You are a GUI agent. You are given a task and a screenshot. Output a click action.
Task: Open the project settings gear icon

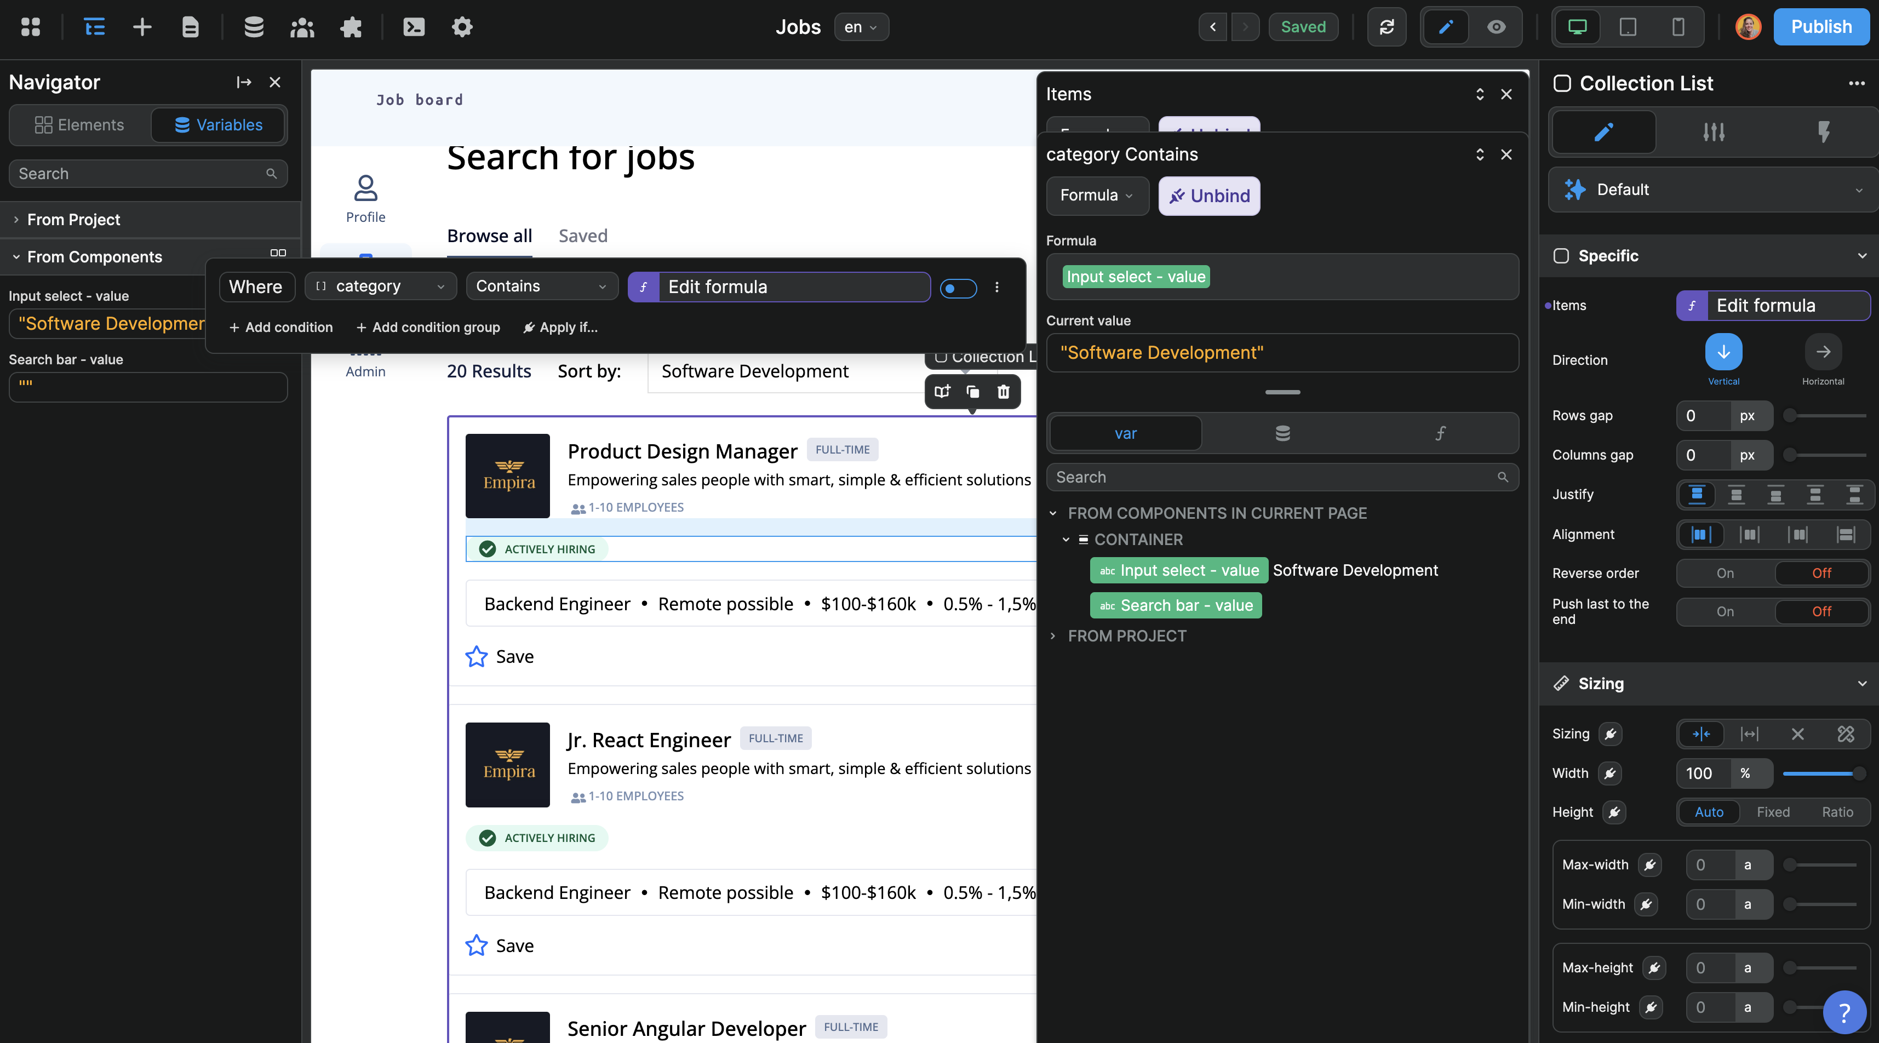(x=462, y=27)
